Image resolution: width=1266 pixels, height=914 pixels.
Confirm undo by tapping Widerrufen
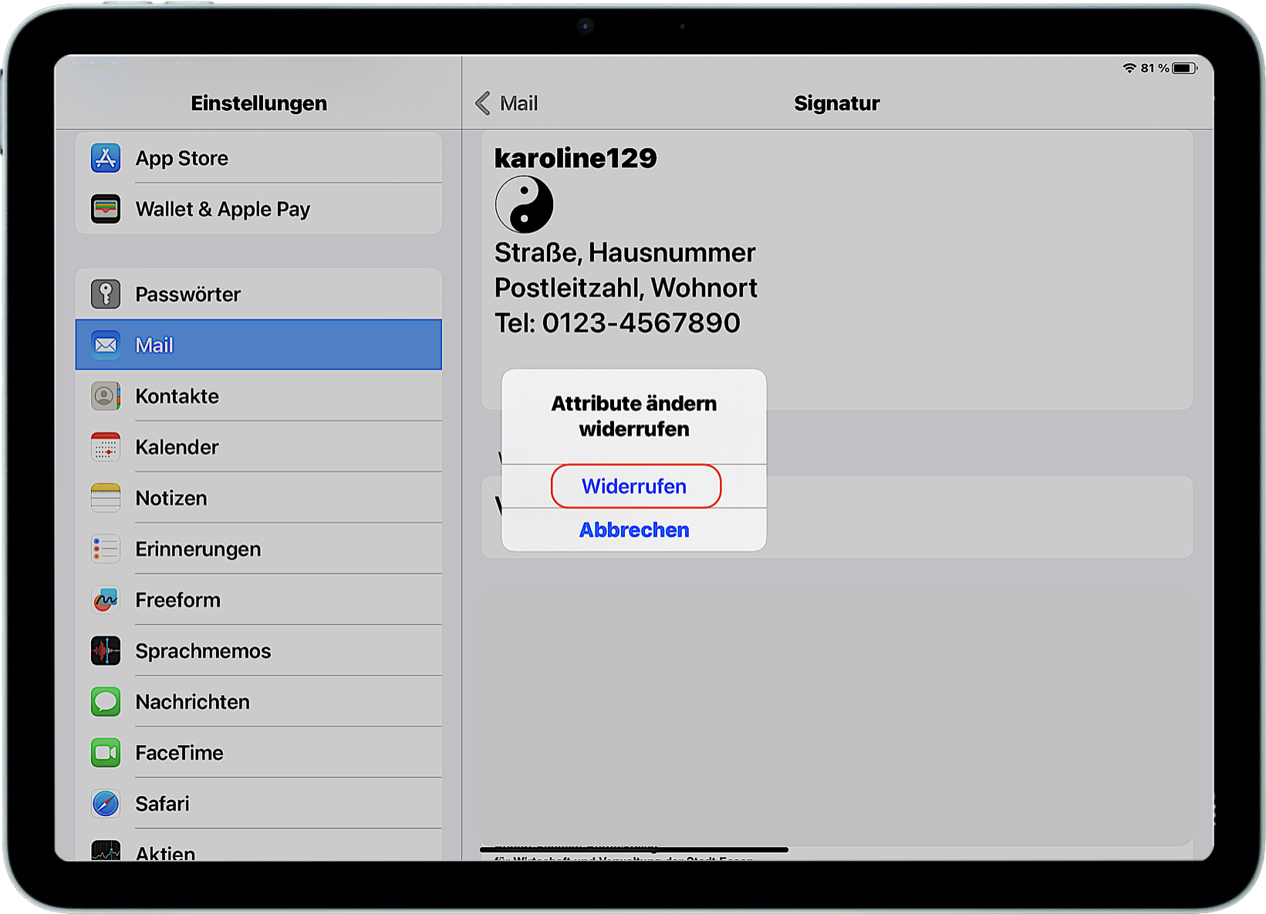635,486
